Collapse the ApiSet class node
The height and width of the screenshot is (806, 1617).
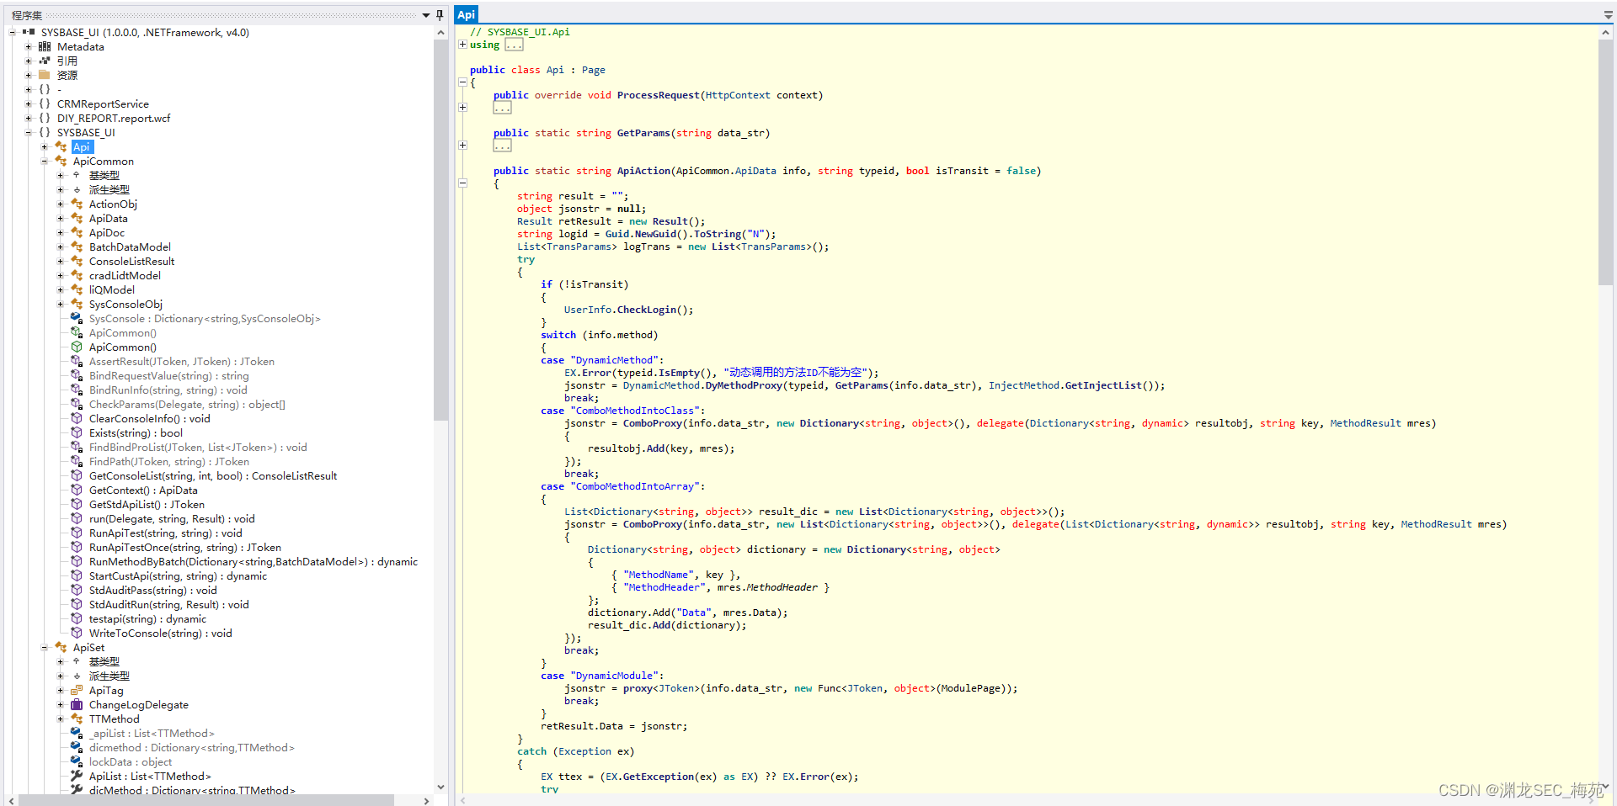[x=45, y=647]
